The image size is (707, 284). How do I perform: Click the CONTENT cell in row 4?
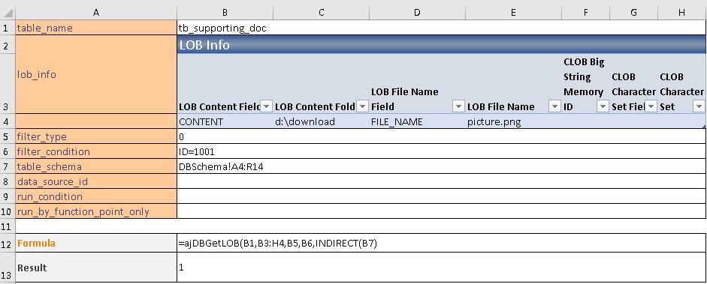(225, 121)
